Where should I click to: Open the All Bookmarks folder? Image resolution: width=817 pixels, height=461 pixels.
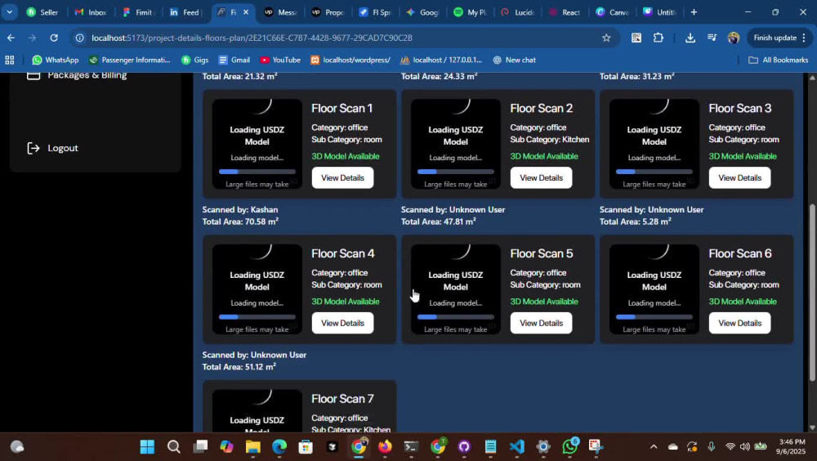tap(778, 60)
